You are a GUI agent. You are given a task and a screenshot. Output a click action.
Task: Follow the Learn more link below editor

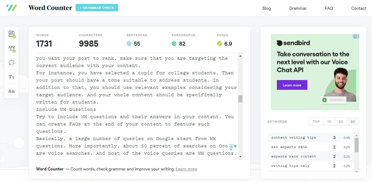186,169
